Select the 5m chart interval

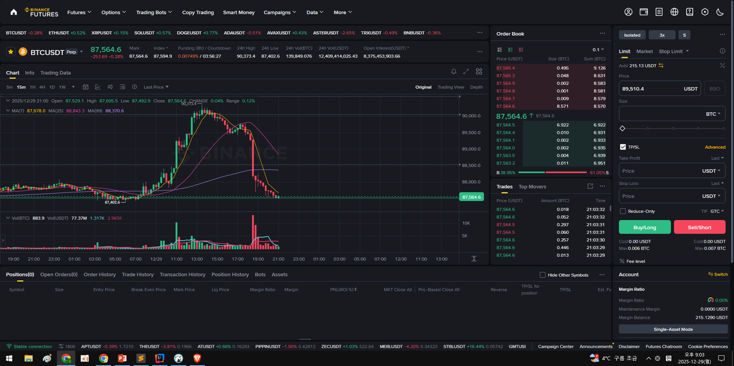coord(10,87)
